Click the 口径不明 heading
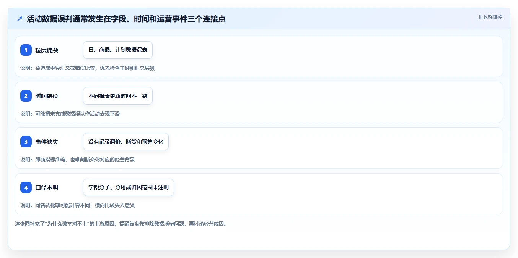518x258 pixels. pos(47,187)
